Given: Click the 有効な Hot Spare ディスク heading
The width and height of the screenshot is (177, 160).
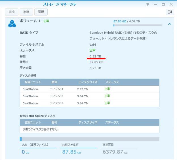Looking at the screenshot, I should [37, 116].
